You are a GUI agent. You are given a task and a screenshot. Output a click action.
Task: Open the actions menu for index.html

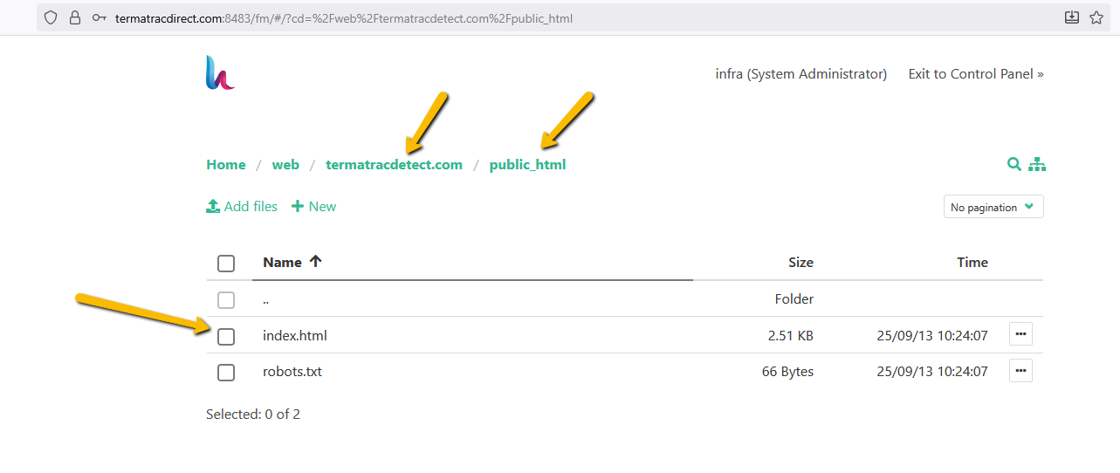(1020, 334)
